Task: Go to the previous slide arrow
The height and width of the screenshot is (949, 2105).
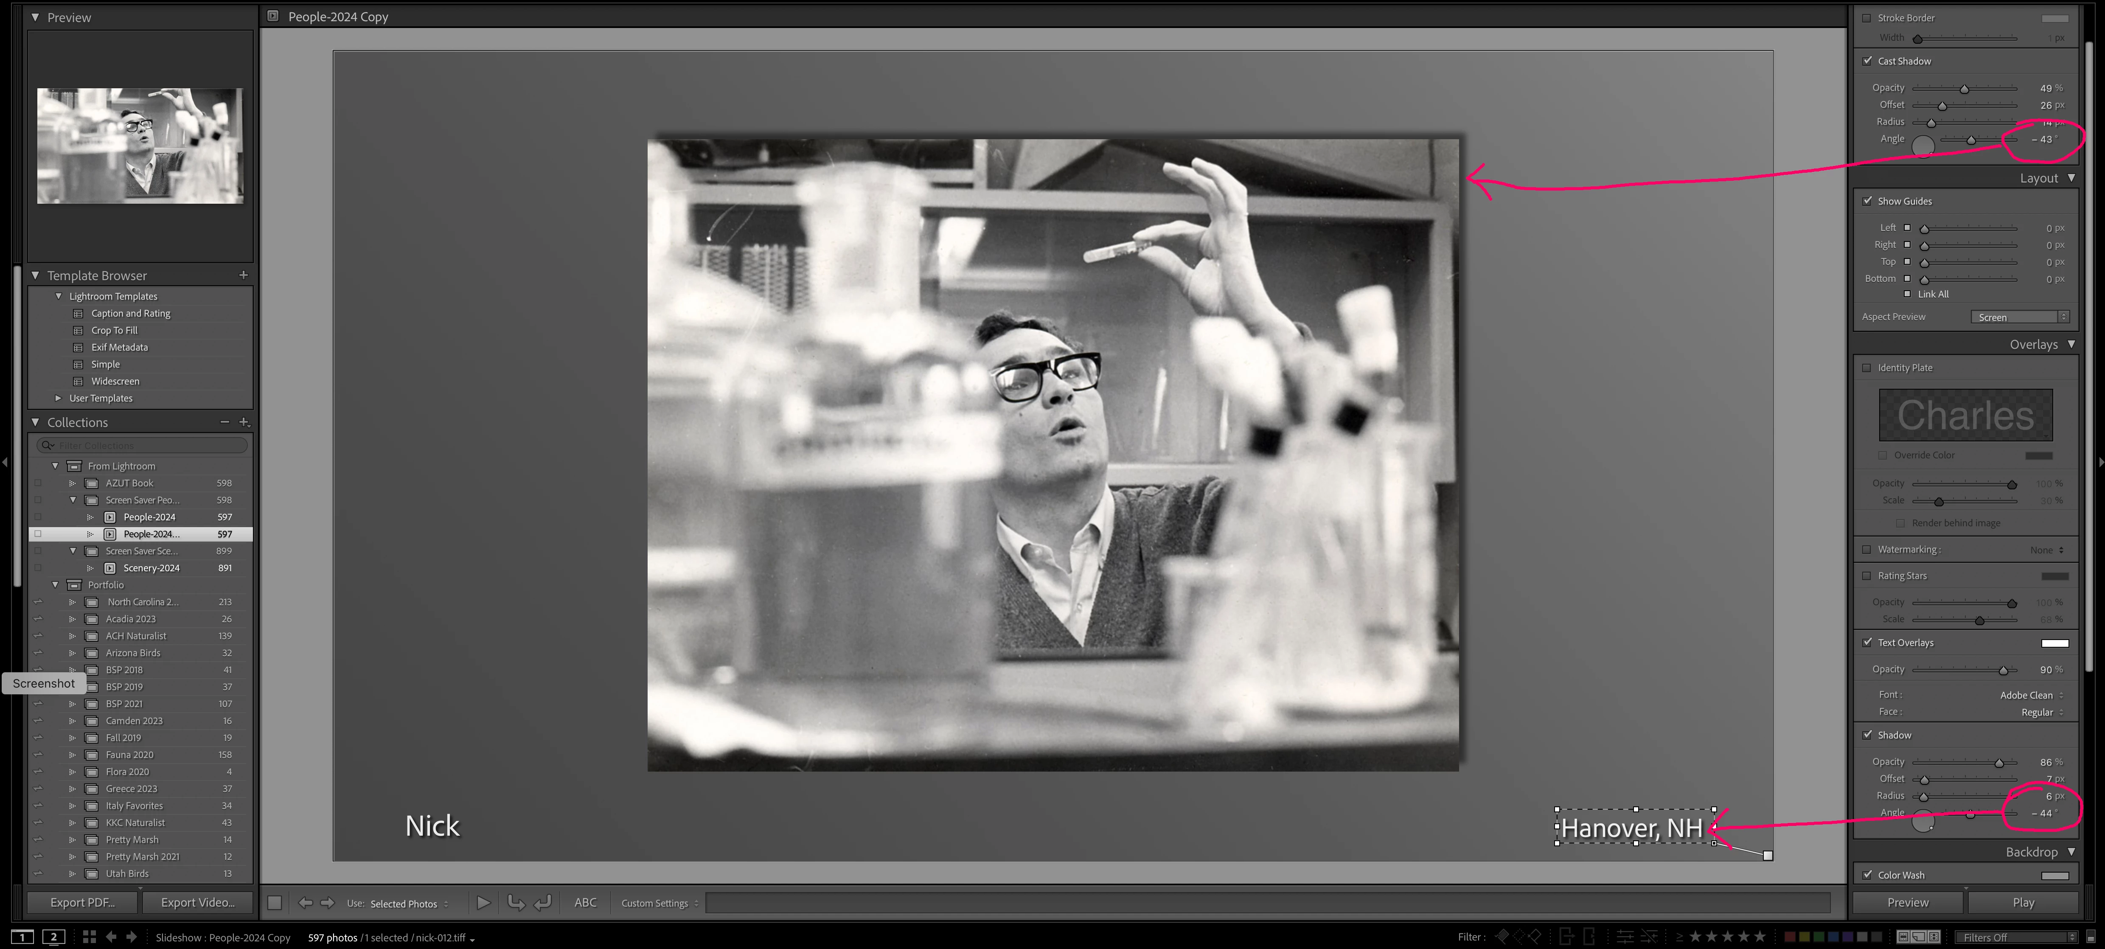Action: coord(305,902)
